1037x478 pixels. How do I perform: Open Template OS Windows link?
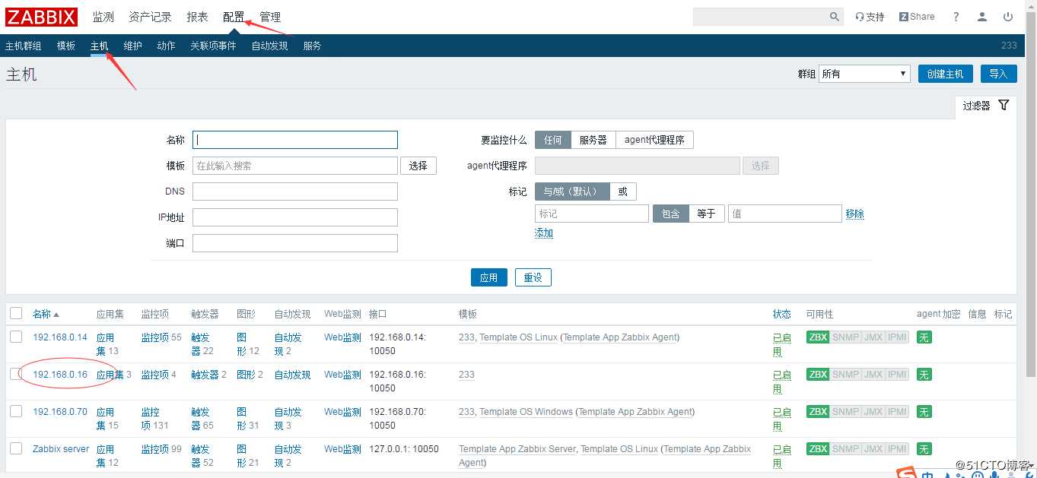tap(526, 411)
